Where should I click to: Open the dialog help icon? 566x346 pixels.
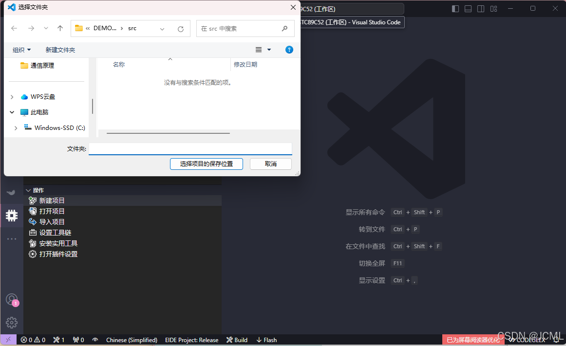[x=289, y=50]
